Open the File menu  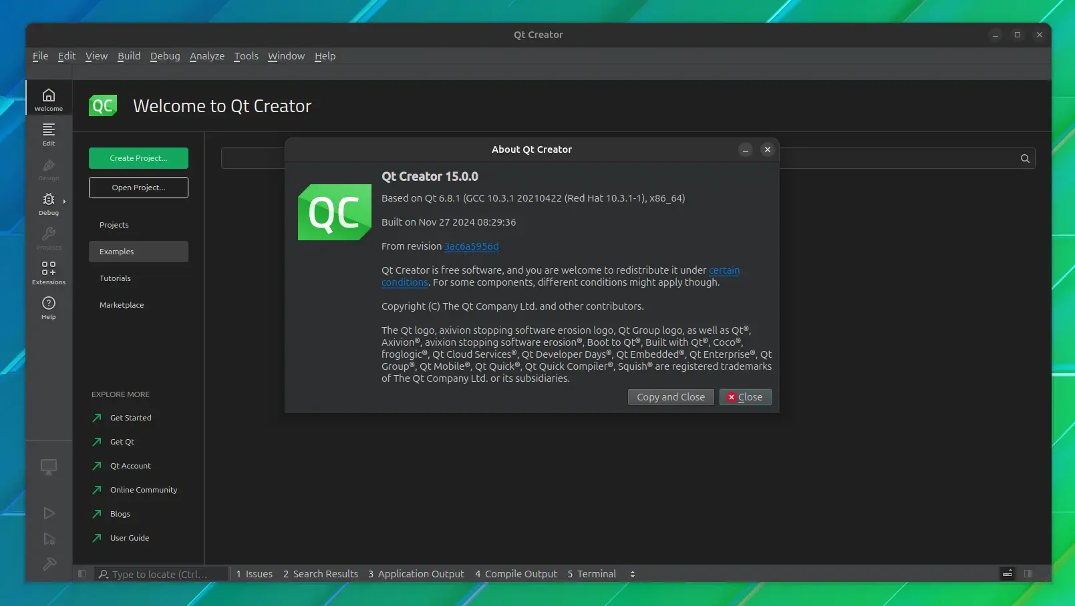40,56
